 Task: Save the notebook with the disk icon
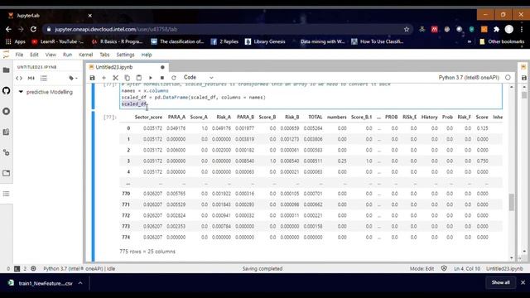point(92,78)
